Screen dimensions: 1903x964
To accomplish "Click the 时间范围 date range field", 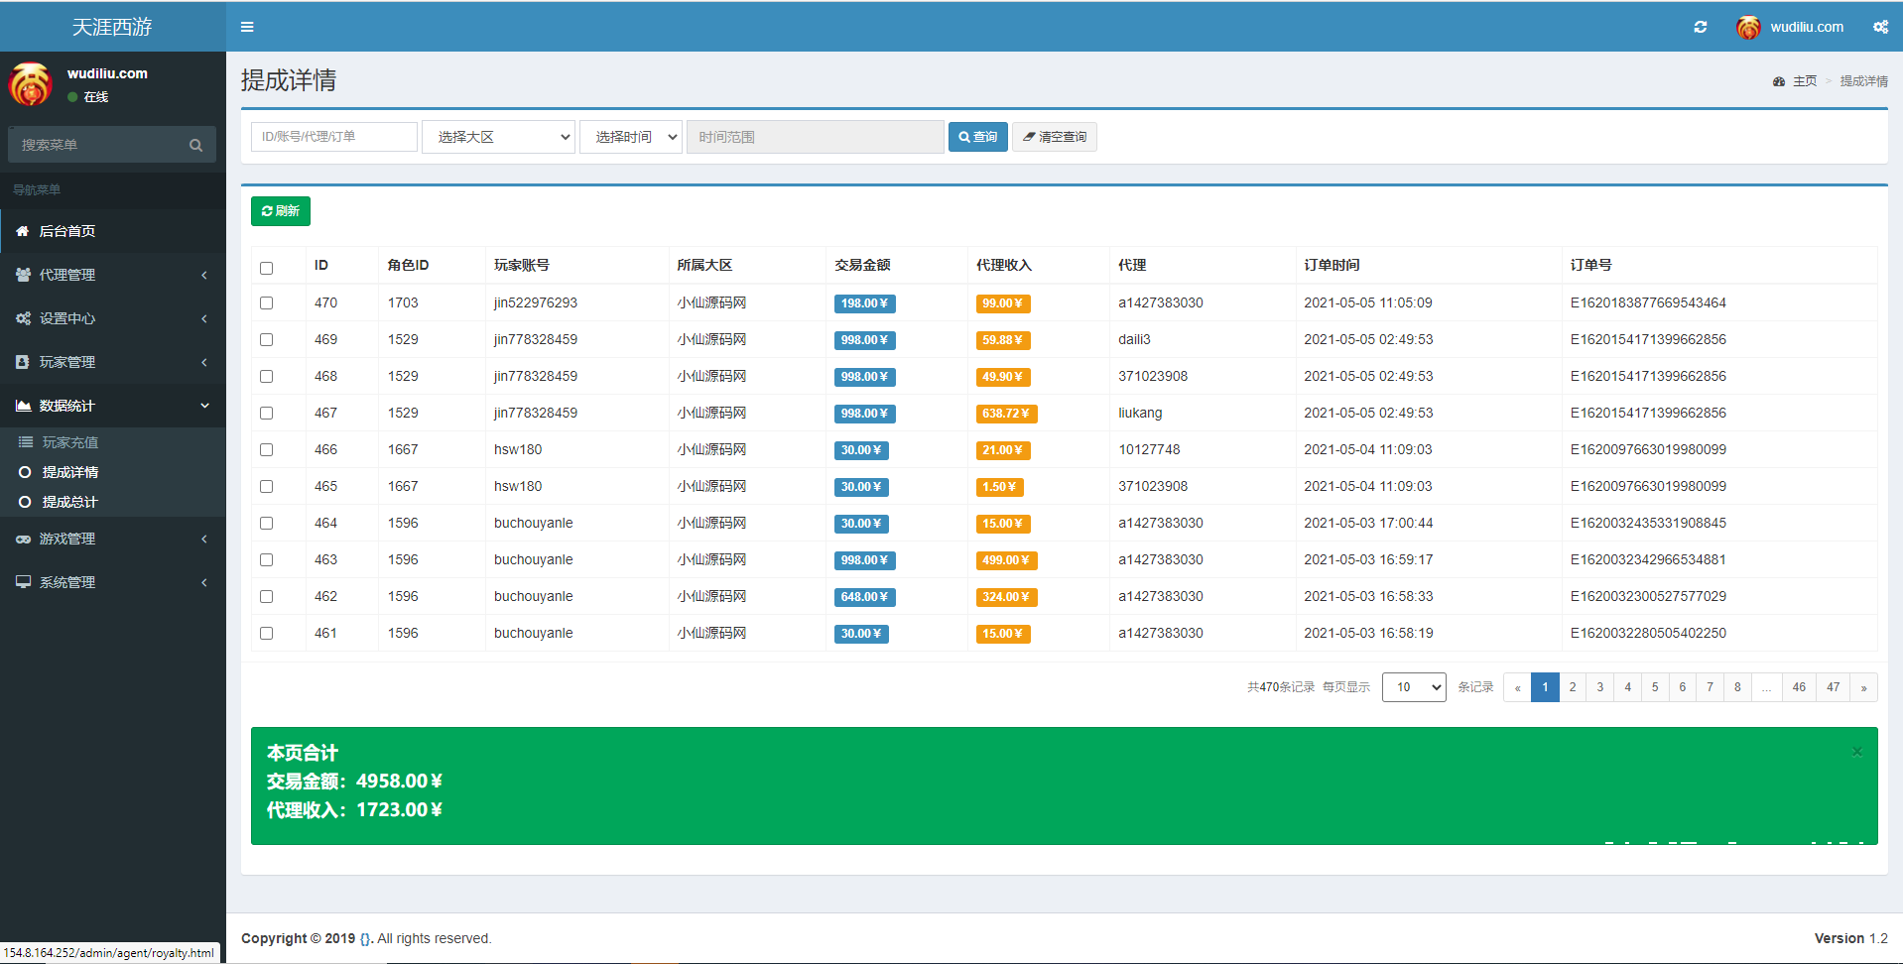I will pos(816,137).
